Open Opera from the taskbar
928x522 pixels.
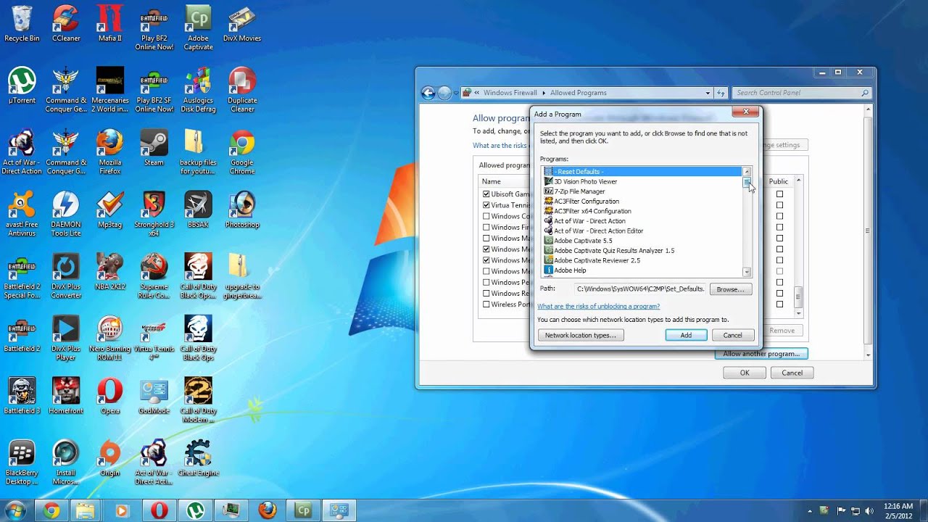click(159, 510)
